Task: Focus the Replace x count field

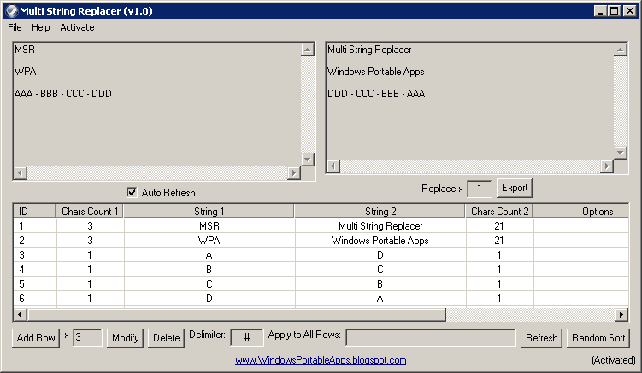Action: pos(479,189)
